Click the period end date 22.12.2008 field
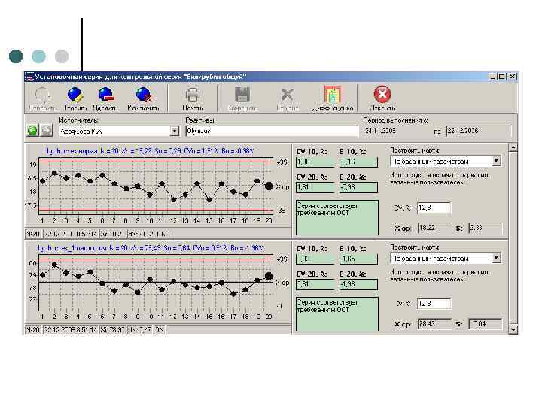This screenshot has width=542, height=406. pos(479,131)
